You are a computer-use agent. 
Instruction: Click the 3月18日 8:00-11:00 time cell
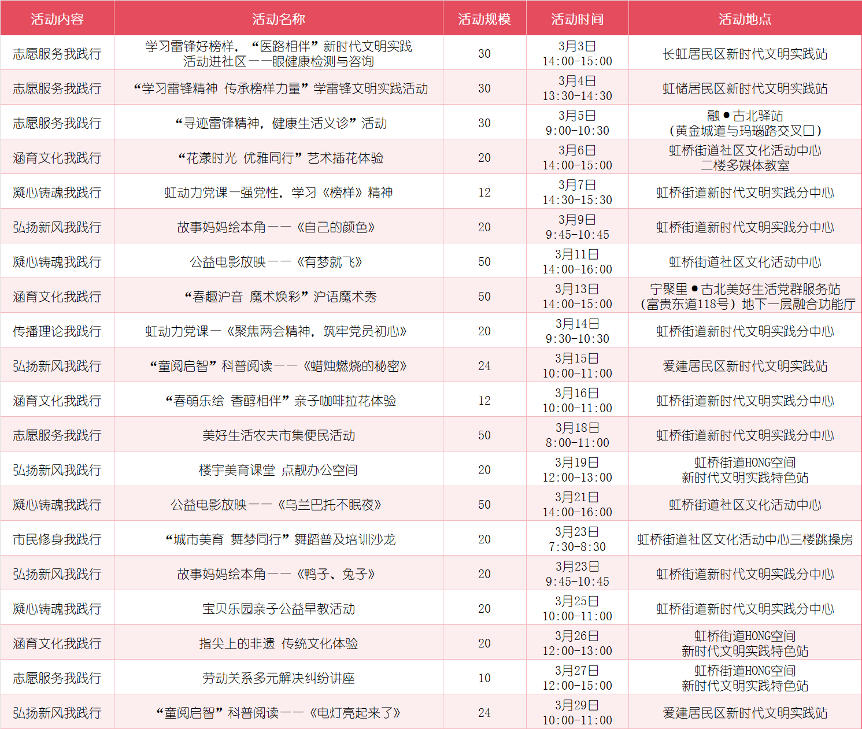(x=577, y=434)
